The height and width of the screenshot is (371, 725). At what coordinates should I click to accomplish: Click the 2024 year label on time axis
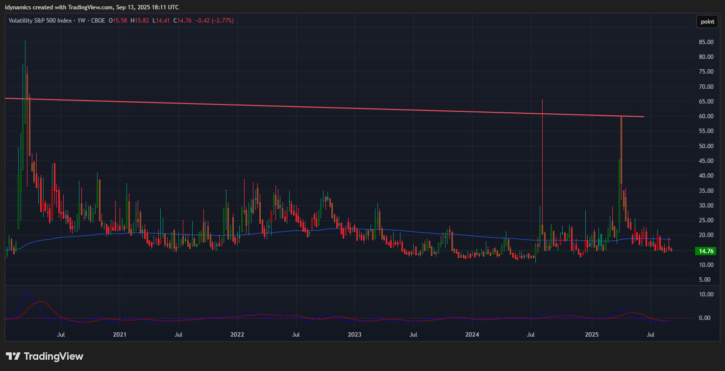click(x=472, y=335)
